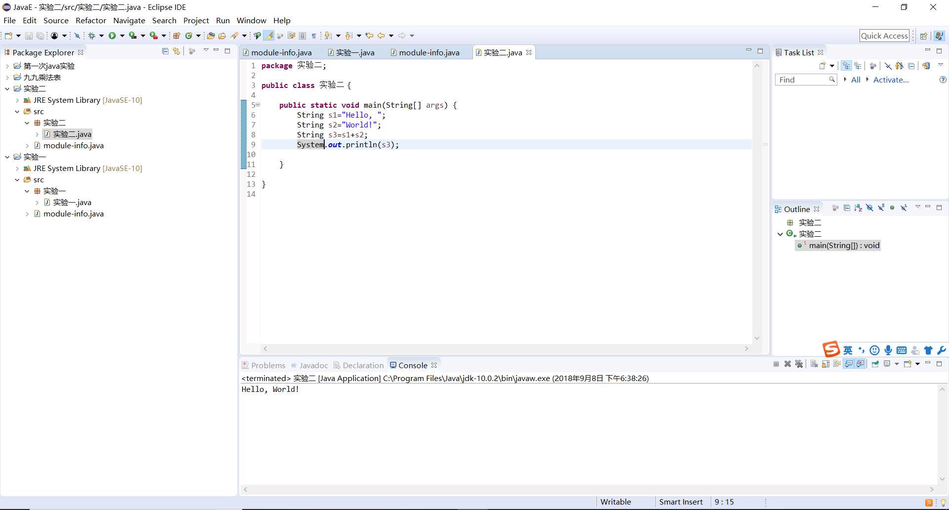
Task: Click the New Task icon in Task List
Action: click(822, 66)
